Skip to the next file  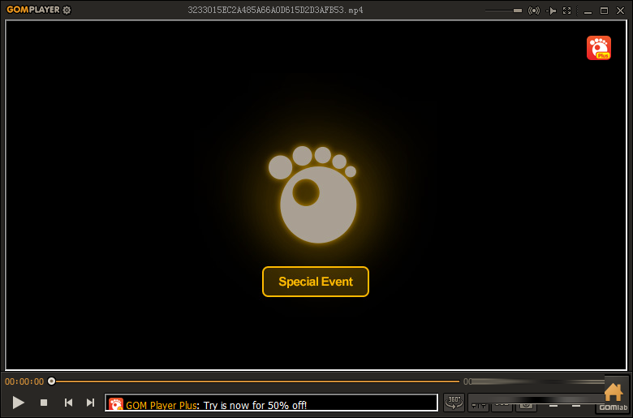click(90, 403)
